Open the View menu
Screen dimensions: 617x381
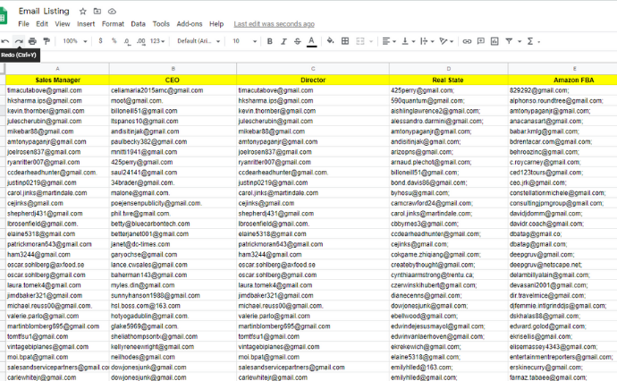click(x=63, y=24)
